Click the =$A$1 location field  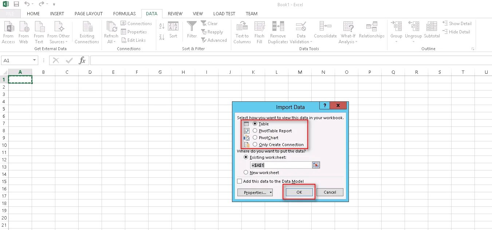click(x=281, y=165)
